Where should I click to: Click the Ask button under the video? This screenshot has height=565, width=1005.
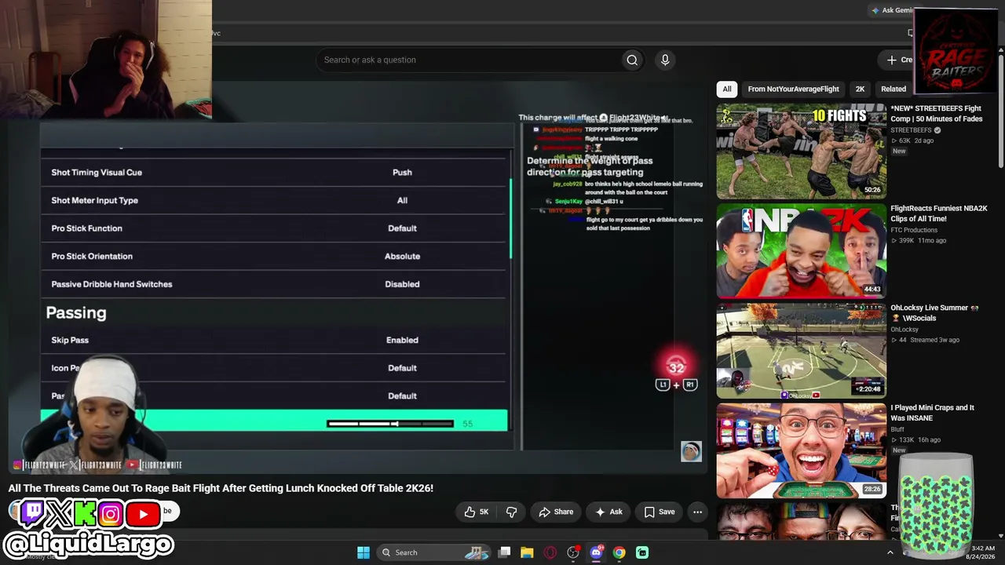(x=608, y=512)
